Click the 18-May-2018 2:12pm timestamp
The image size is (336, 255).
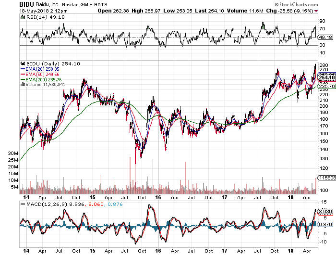coord(44,11)
